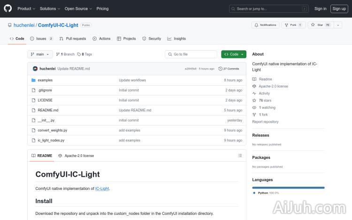Image resolution: width=352 pixels, height=220 pixels.
Task: Click the Go to file search field
Action: (x=191, y=55)
